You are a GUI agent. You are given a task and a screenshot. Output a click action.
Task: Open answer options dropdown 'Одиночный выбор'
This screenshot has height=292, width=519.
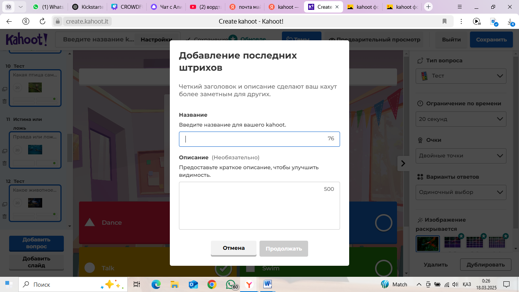pos(461,192)
